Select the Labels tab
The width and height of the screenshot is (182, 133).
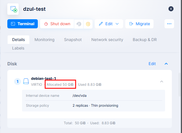(x=18, y=48)
